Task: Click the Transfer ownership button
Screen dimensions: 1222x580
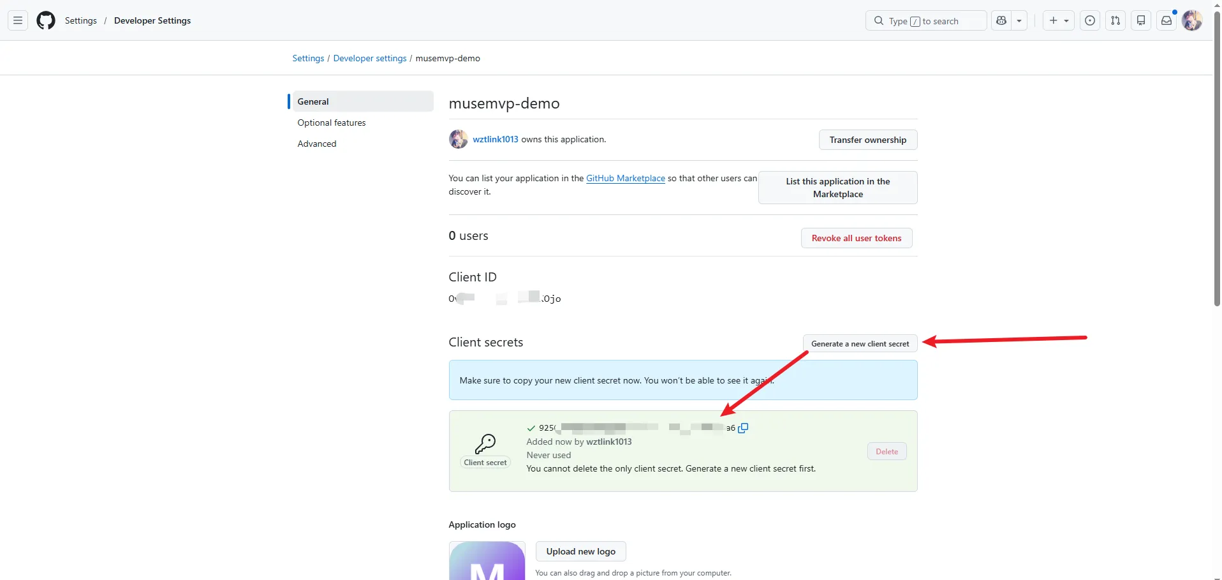Action: point(867,140)
